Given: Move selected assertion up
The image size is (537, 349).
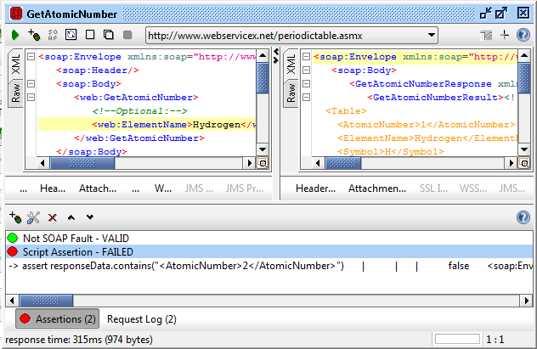Looking at the screenshot, I should pos(71,217).
